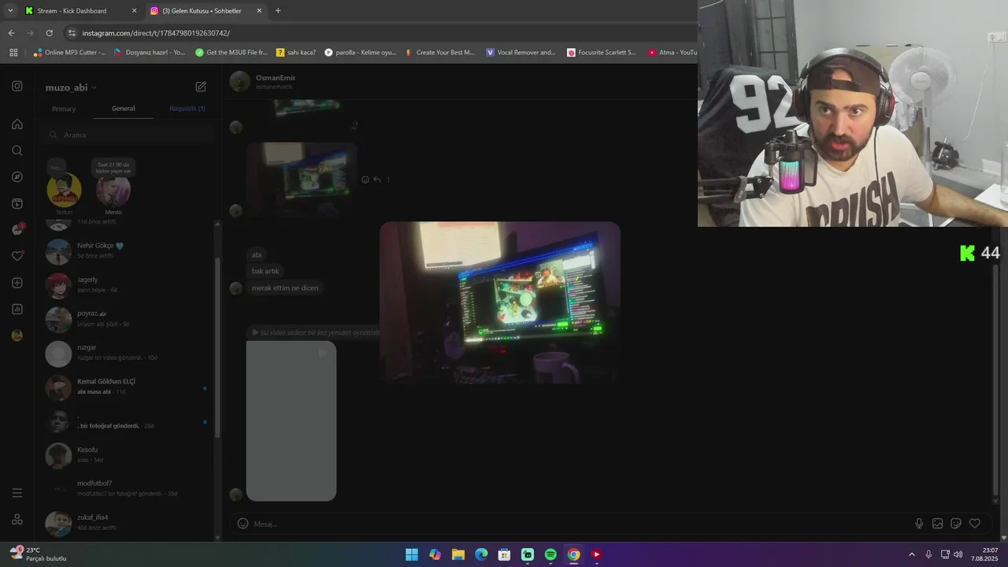Open the enlarged monitor photo in the chat

point(500,302)
